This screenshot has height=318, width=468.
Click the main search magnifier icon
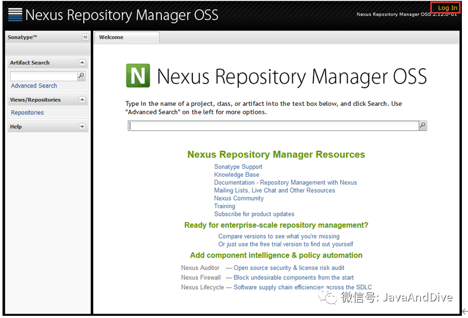tap(423, 126)
